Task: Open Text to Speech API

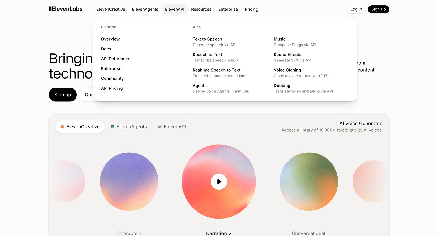Action: [x=215, y=42]
